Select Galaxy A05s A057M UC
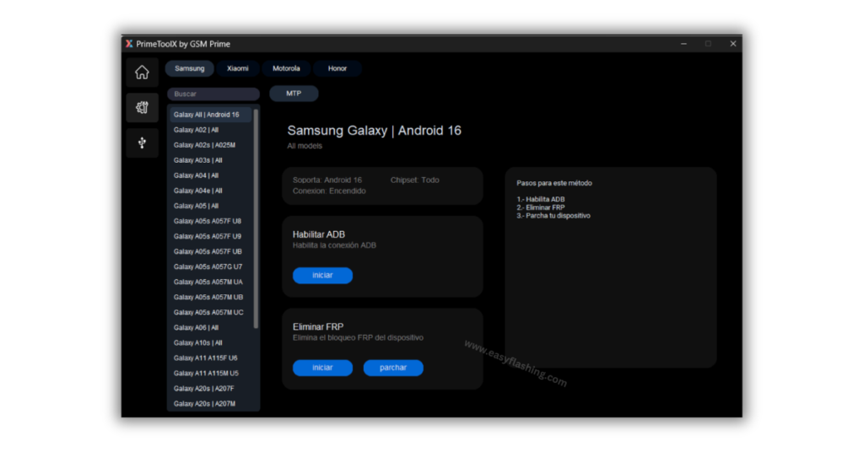This screenshot has height=452, width=864. pyautogui.click(x=210, y=313)
